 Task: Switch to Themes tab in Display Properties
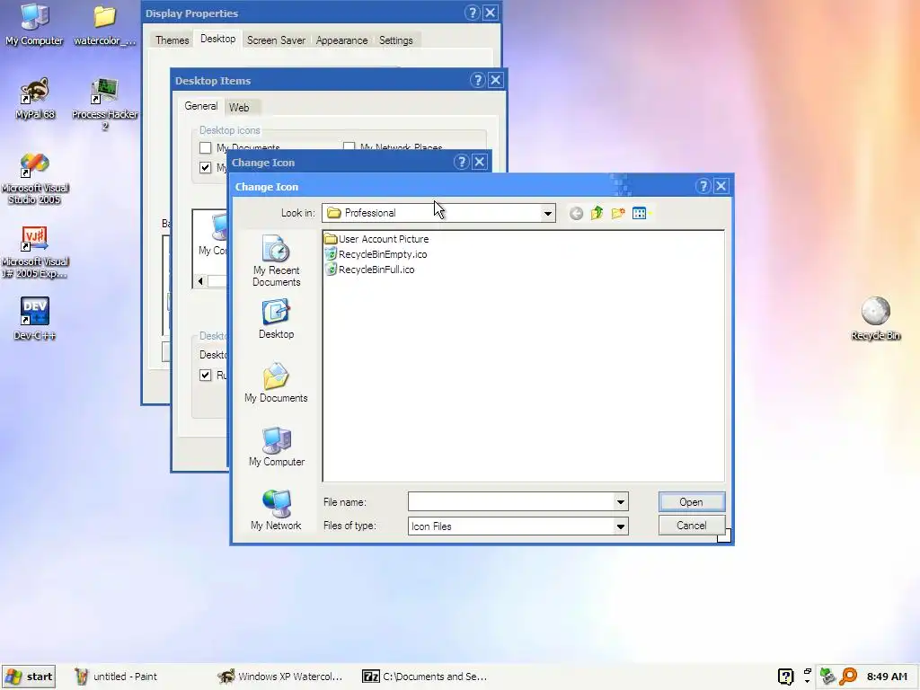172,40
